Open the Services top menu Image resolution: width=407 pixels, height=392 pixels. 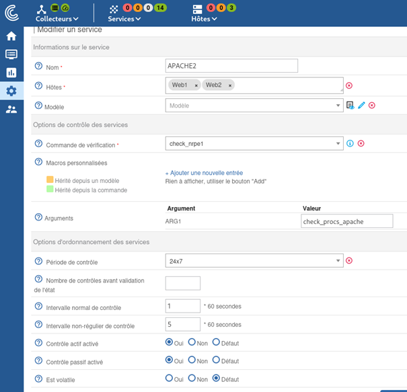(x=124, y=19)
